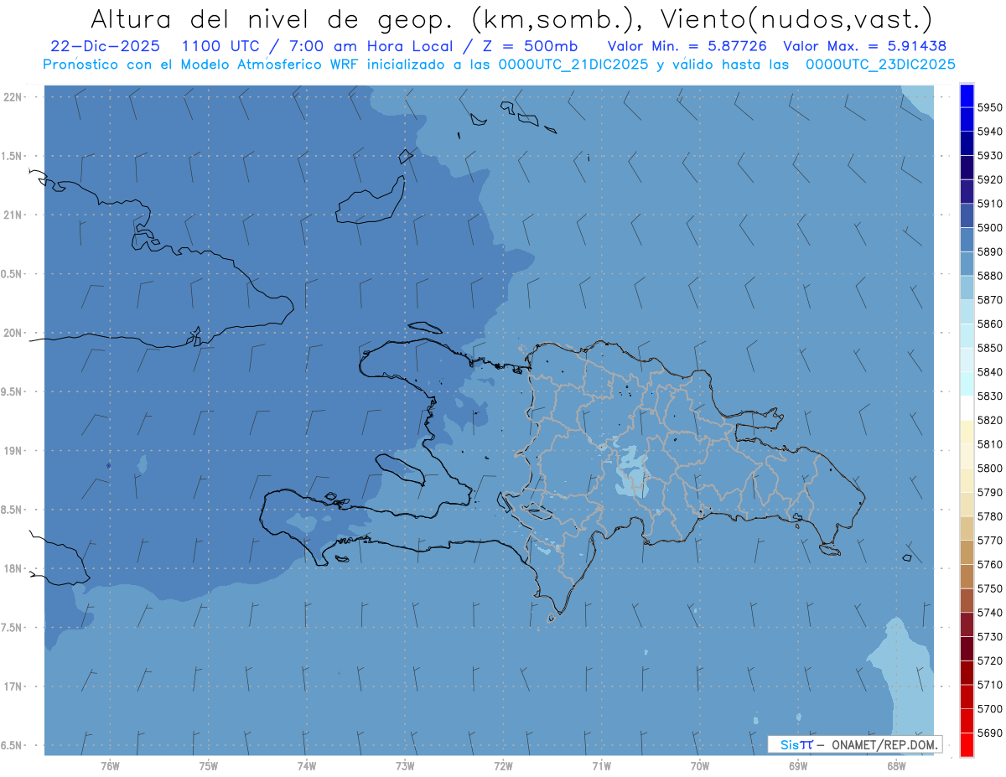The width and height of the screenshot is (1006, 777).
Task: Click the '22N' latitude label
Action: 13,96
